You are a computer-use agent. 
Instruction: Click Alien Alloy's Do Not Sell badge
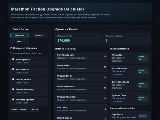[x=143, y=58]
